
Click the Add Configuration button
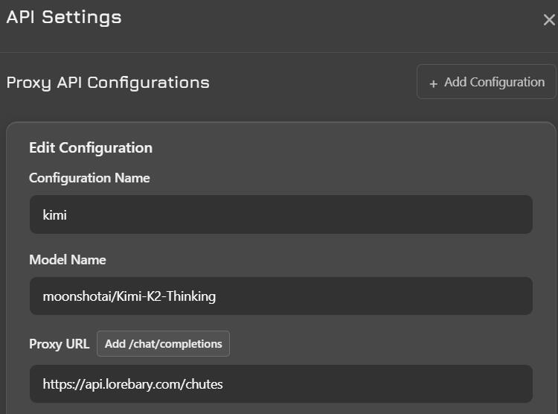486,82
